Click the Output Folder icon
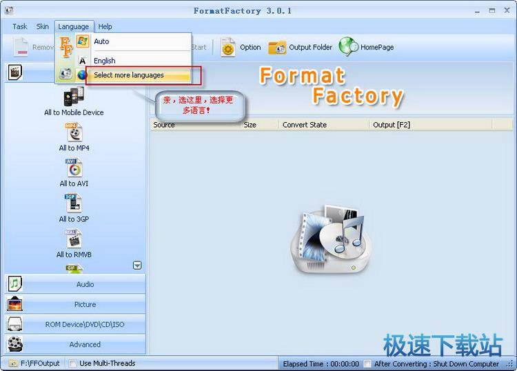The width and height of the screenshot is (517, 371). point(276,48)
